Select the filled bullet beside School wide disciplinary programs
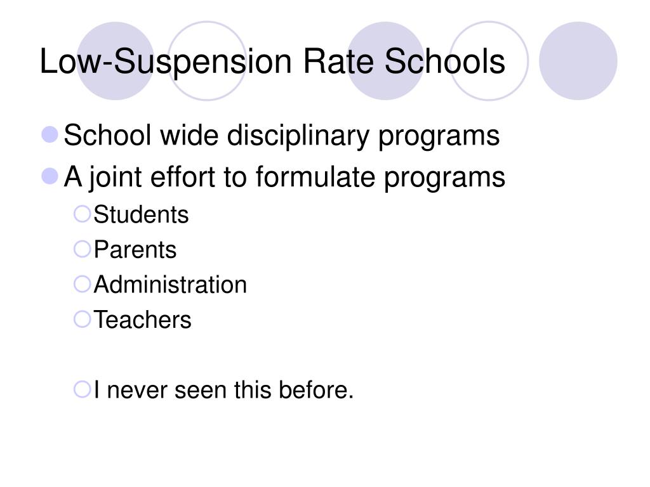Screen dimensions: 650x487 click(50, 134)
